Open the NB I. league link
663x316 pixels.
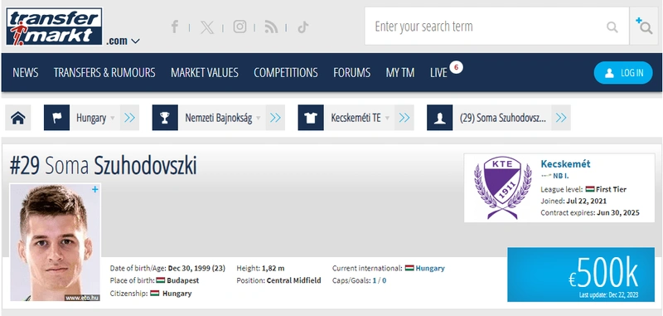(561, 176)
